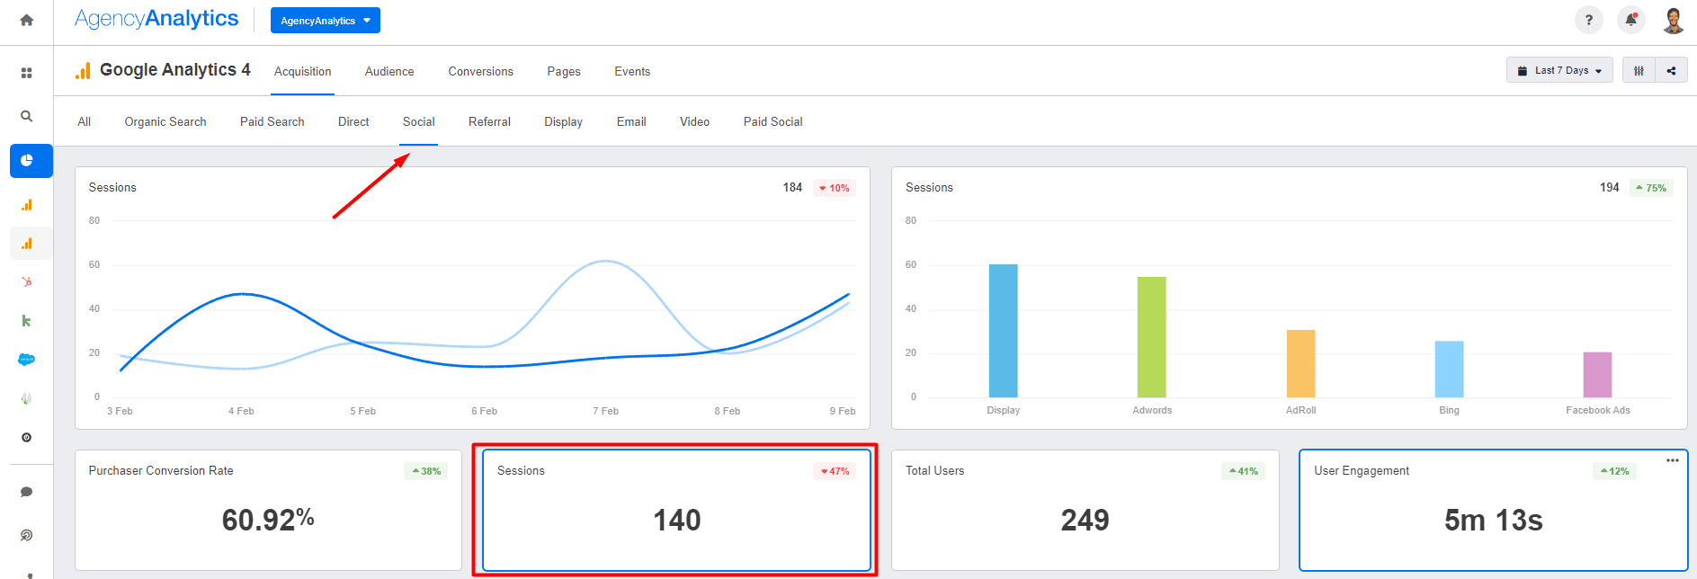
Task: Open the dashboards grid icon in sidebar
Action: pyautogui.click(x=26, y=73)
